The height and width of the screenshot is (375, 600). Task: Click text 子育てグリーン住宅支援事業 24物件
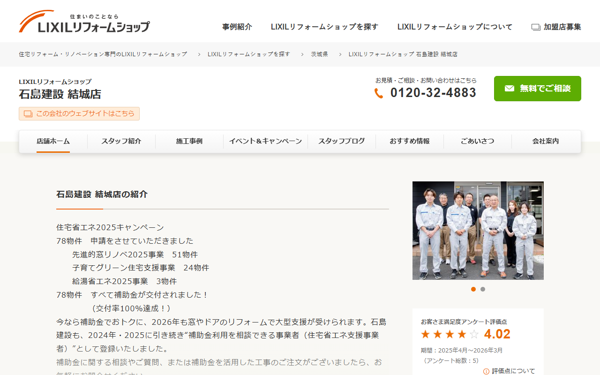[x=141, y=268]
